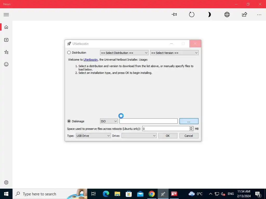Open the Drive selection dropdown
This screenshot has height=199, width=266.
(139, 136)
